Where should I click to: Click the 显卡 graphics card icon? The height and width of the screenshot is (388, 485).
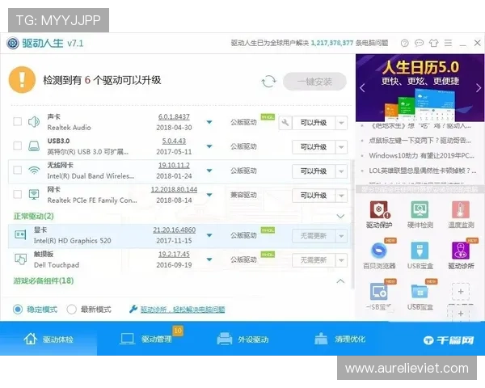click(20, 235)
